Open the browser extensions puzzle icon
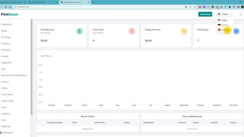 pos(230,7)
